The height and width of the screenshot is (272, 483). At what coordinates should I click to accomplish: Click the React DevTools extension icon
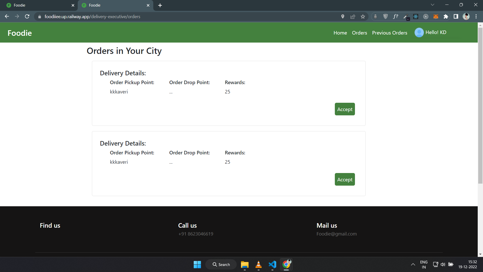click(x=416, y=17)
